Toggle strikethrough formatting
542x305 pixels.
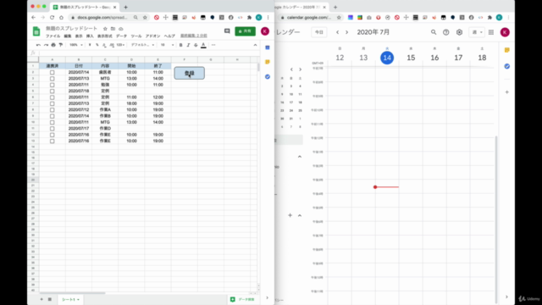(x=196, y=45)
